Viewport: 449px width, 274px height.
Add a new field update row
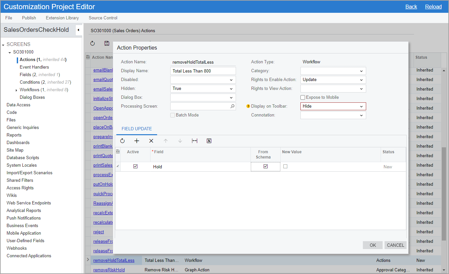click(x=137, y=141)
